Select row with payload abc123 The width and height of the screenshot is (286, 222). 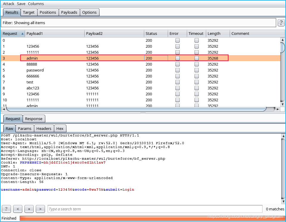[141, 88]
